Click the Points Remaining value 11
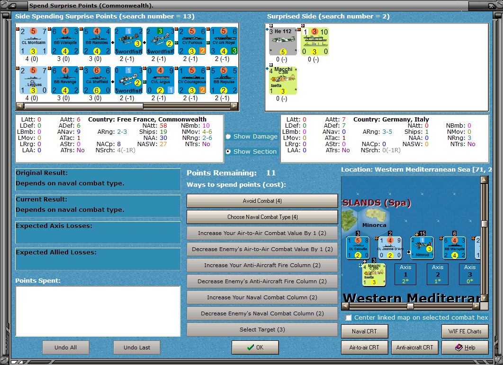Viewport: 503px width, 365px height. pyautogui.click(x=271, y=173)
